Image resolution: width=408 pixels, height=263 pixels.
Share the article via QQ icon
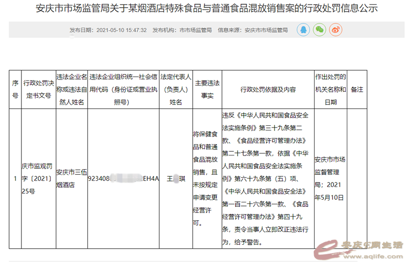tap(303, 30)
